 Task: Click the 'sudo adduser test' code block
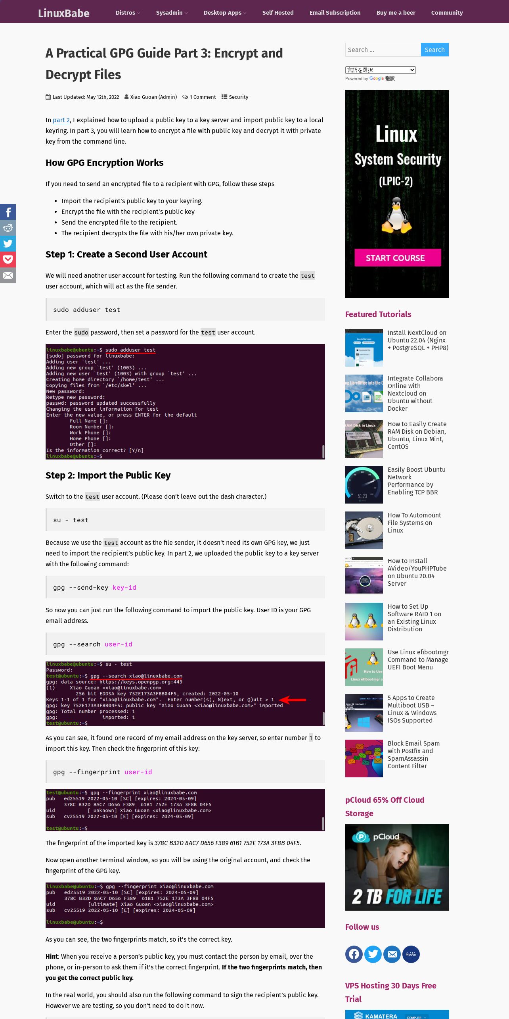click(185, 310)
